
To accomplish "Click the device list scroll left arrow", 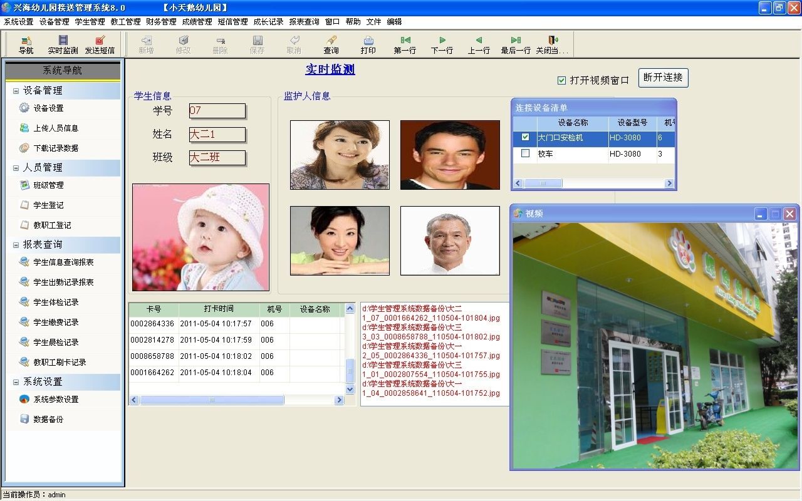I will point(518,183).
